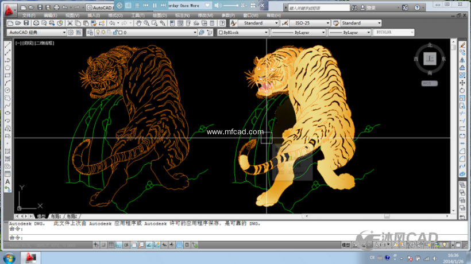
Task: Open the text style Standard dropdown
Action: point(258,23)
